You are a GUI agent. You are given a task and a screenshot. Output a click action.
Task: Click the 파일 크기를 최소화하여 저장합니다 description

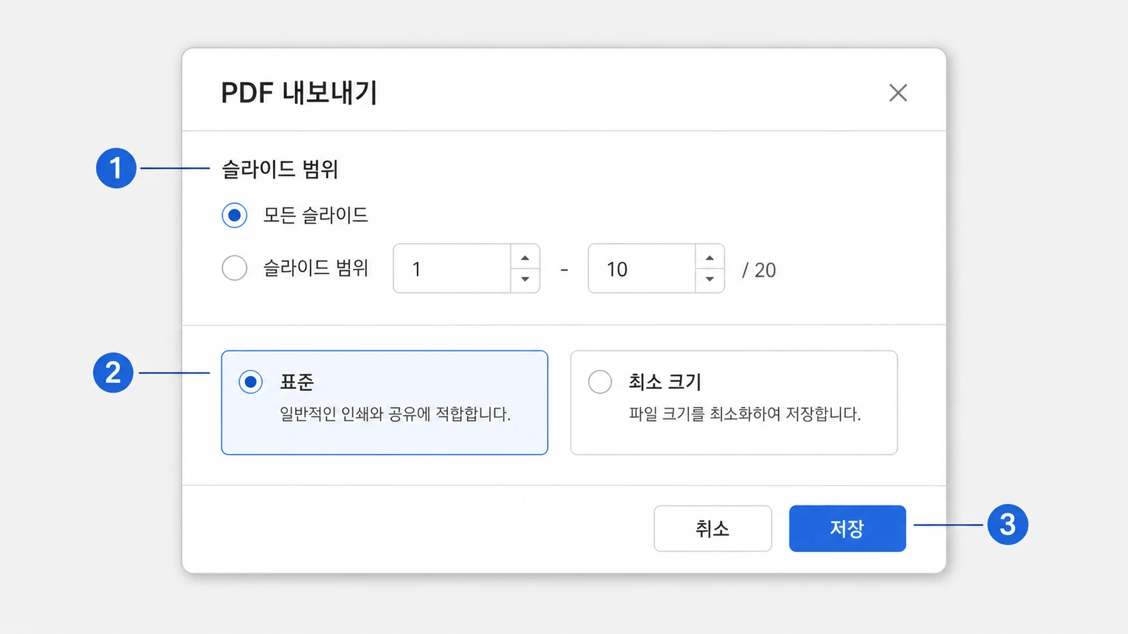point(745,414)
